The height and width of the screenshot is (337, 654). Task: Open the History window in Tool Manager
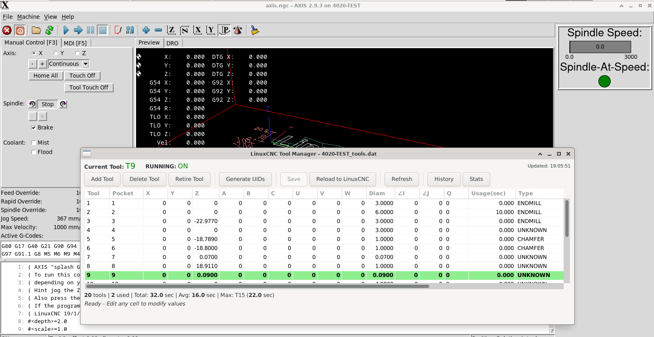(443, 179)
